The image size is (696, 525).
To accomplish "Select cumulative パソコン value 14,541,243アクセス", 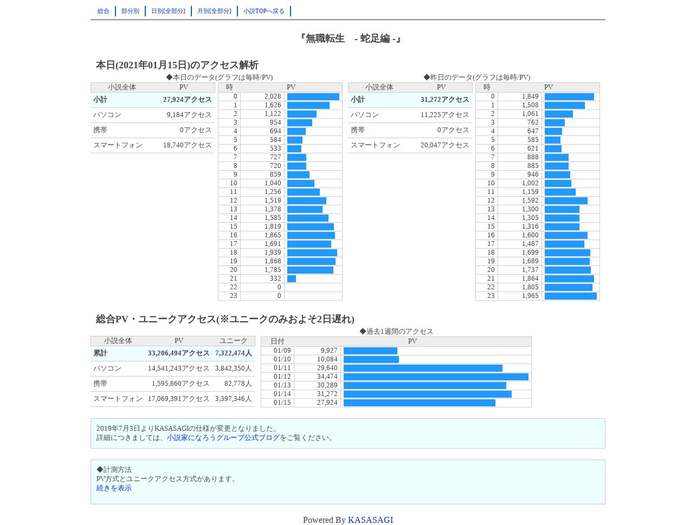I will (178, 368).
